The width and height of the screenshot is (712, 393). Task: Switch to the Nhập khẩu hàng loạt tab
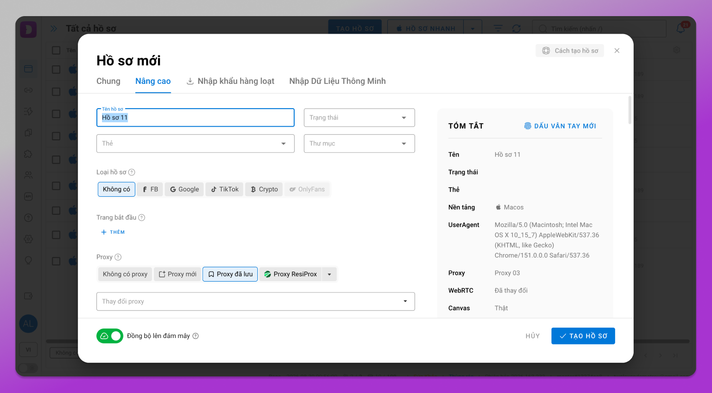(230, 81)
